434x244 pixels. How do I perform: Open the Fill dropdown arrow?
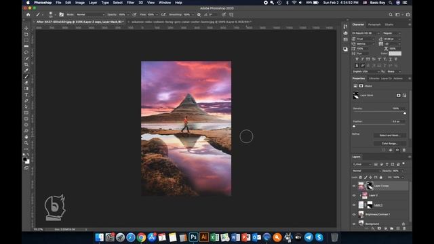(x=402, y=178)
